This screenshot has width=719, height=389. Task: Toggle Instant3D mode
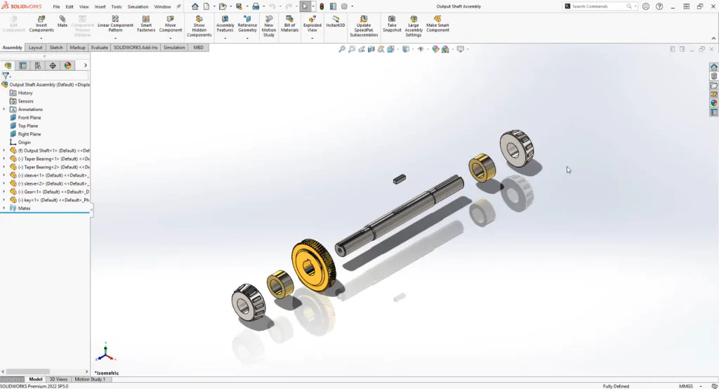click(x=335, y=22)
